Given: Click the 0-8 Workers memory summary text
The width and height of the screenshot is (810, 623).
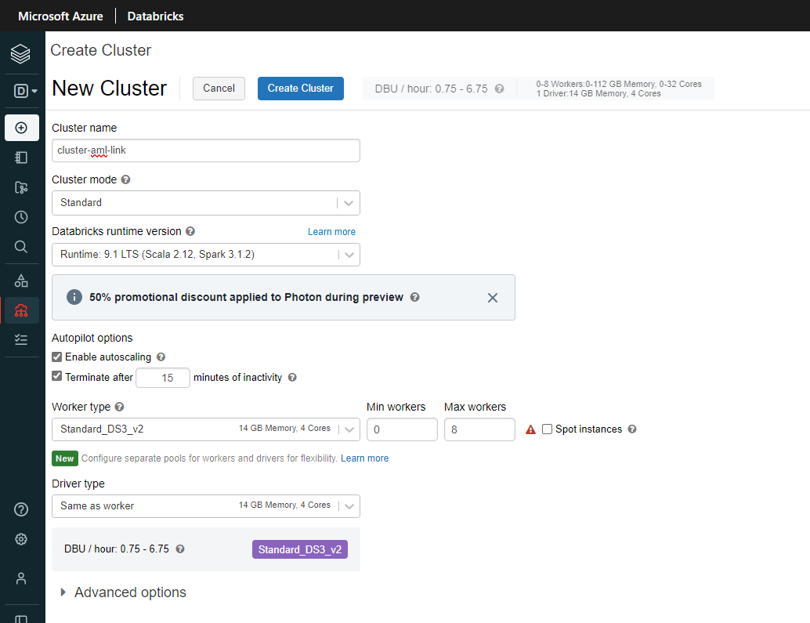Looking at the screenshot, I should pos(619,84).
